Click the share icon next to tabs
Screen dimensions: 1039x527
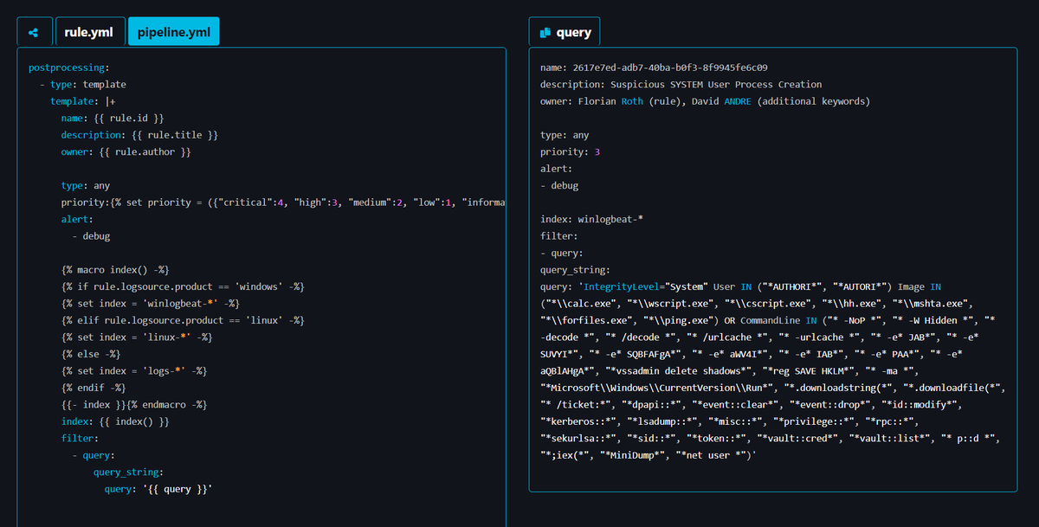pos(34,31)
